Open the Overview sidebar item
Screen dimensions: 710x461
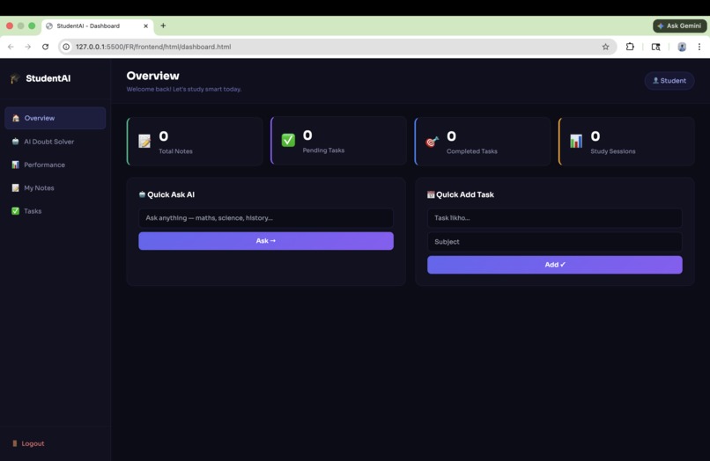pos(55,118)
